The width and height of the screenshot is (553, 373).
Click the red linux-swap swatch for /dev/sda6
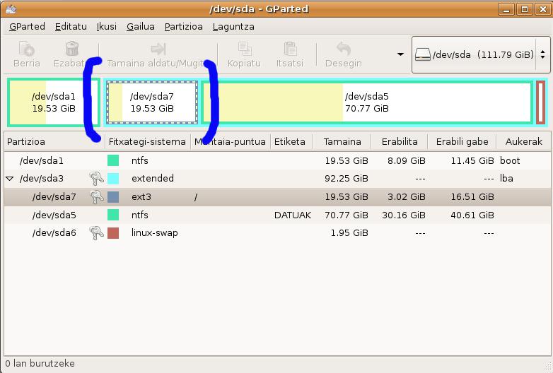tap(113, 233)
